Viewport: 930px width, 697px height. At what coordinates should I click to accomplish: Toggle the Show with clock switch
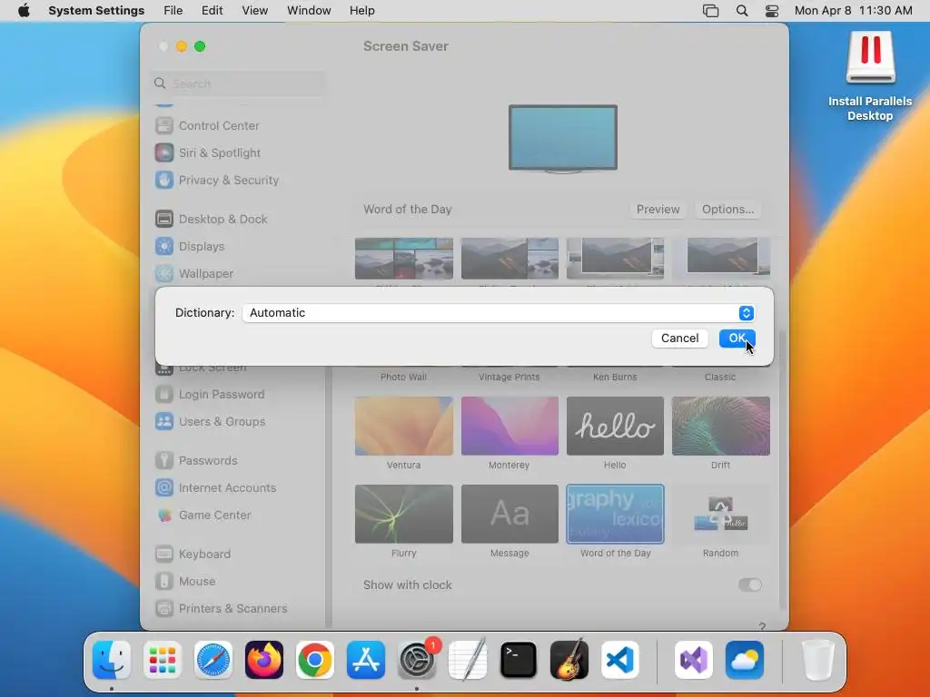click(749, 585)
